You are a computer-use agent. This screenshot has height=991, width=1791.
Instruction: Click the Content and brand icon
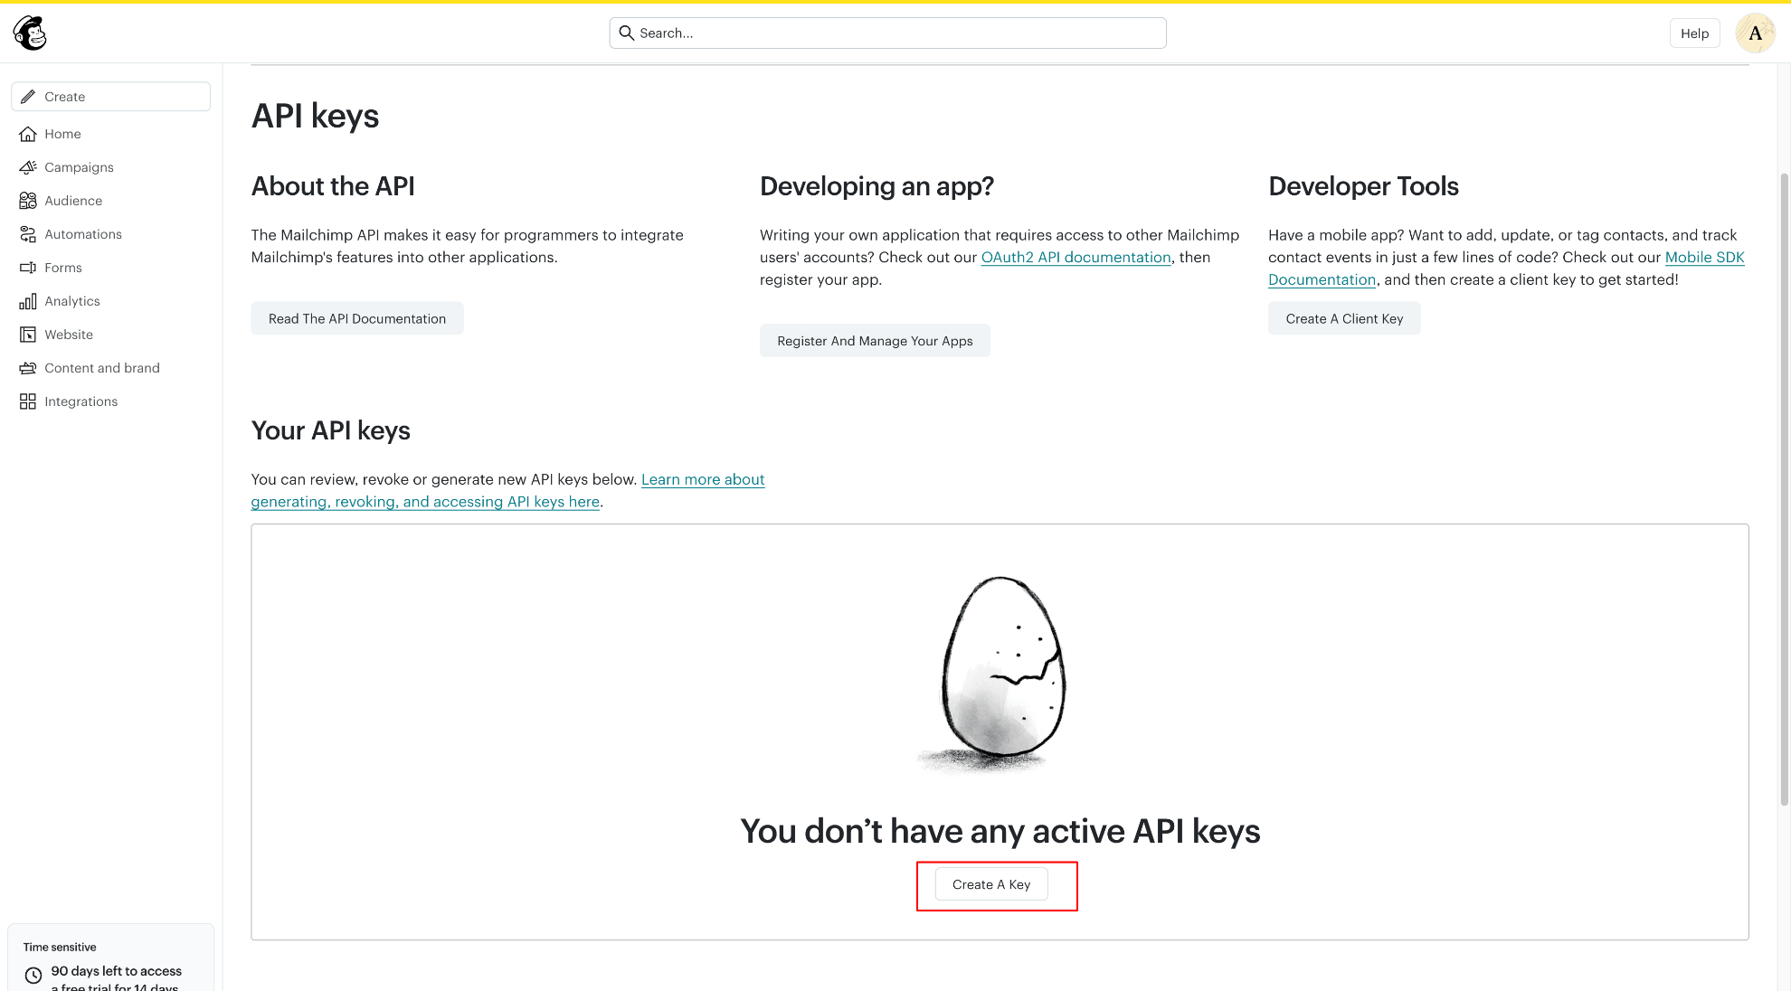(x=28, y=368)
